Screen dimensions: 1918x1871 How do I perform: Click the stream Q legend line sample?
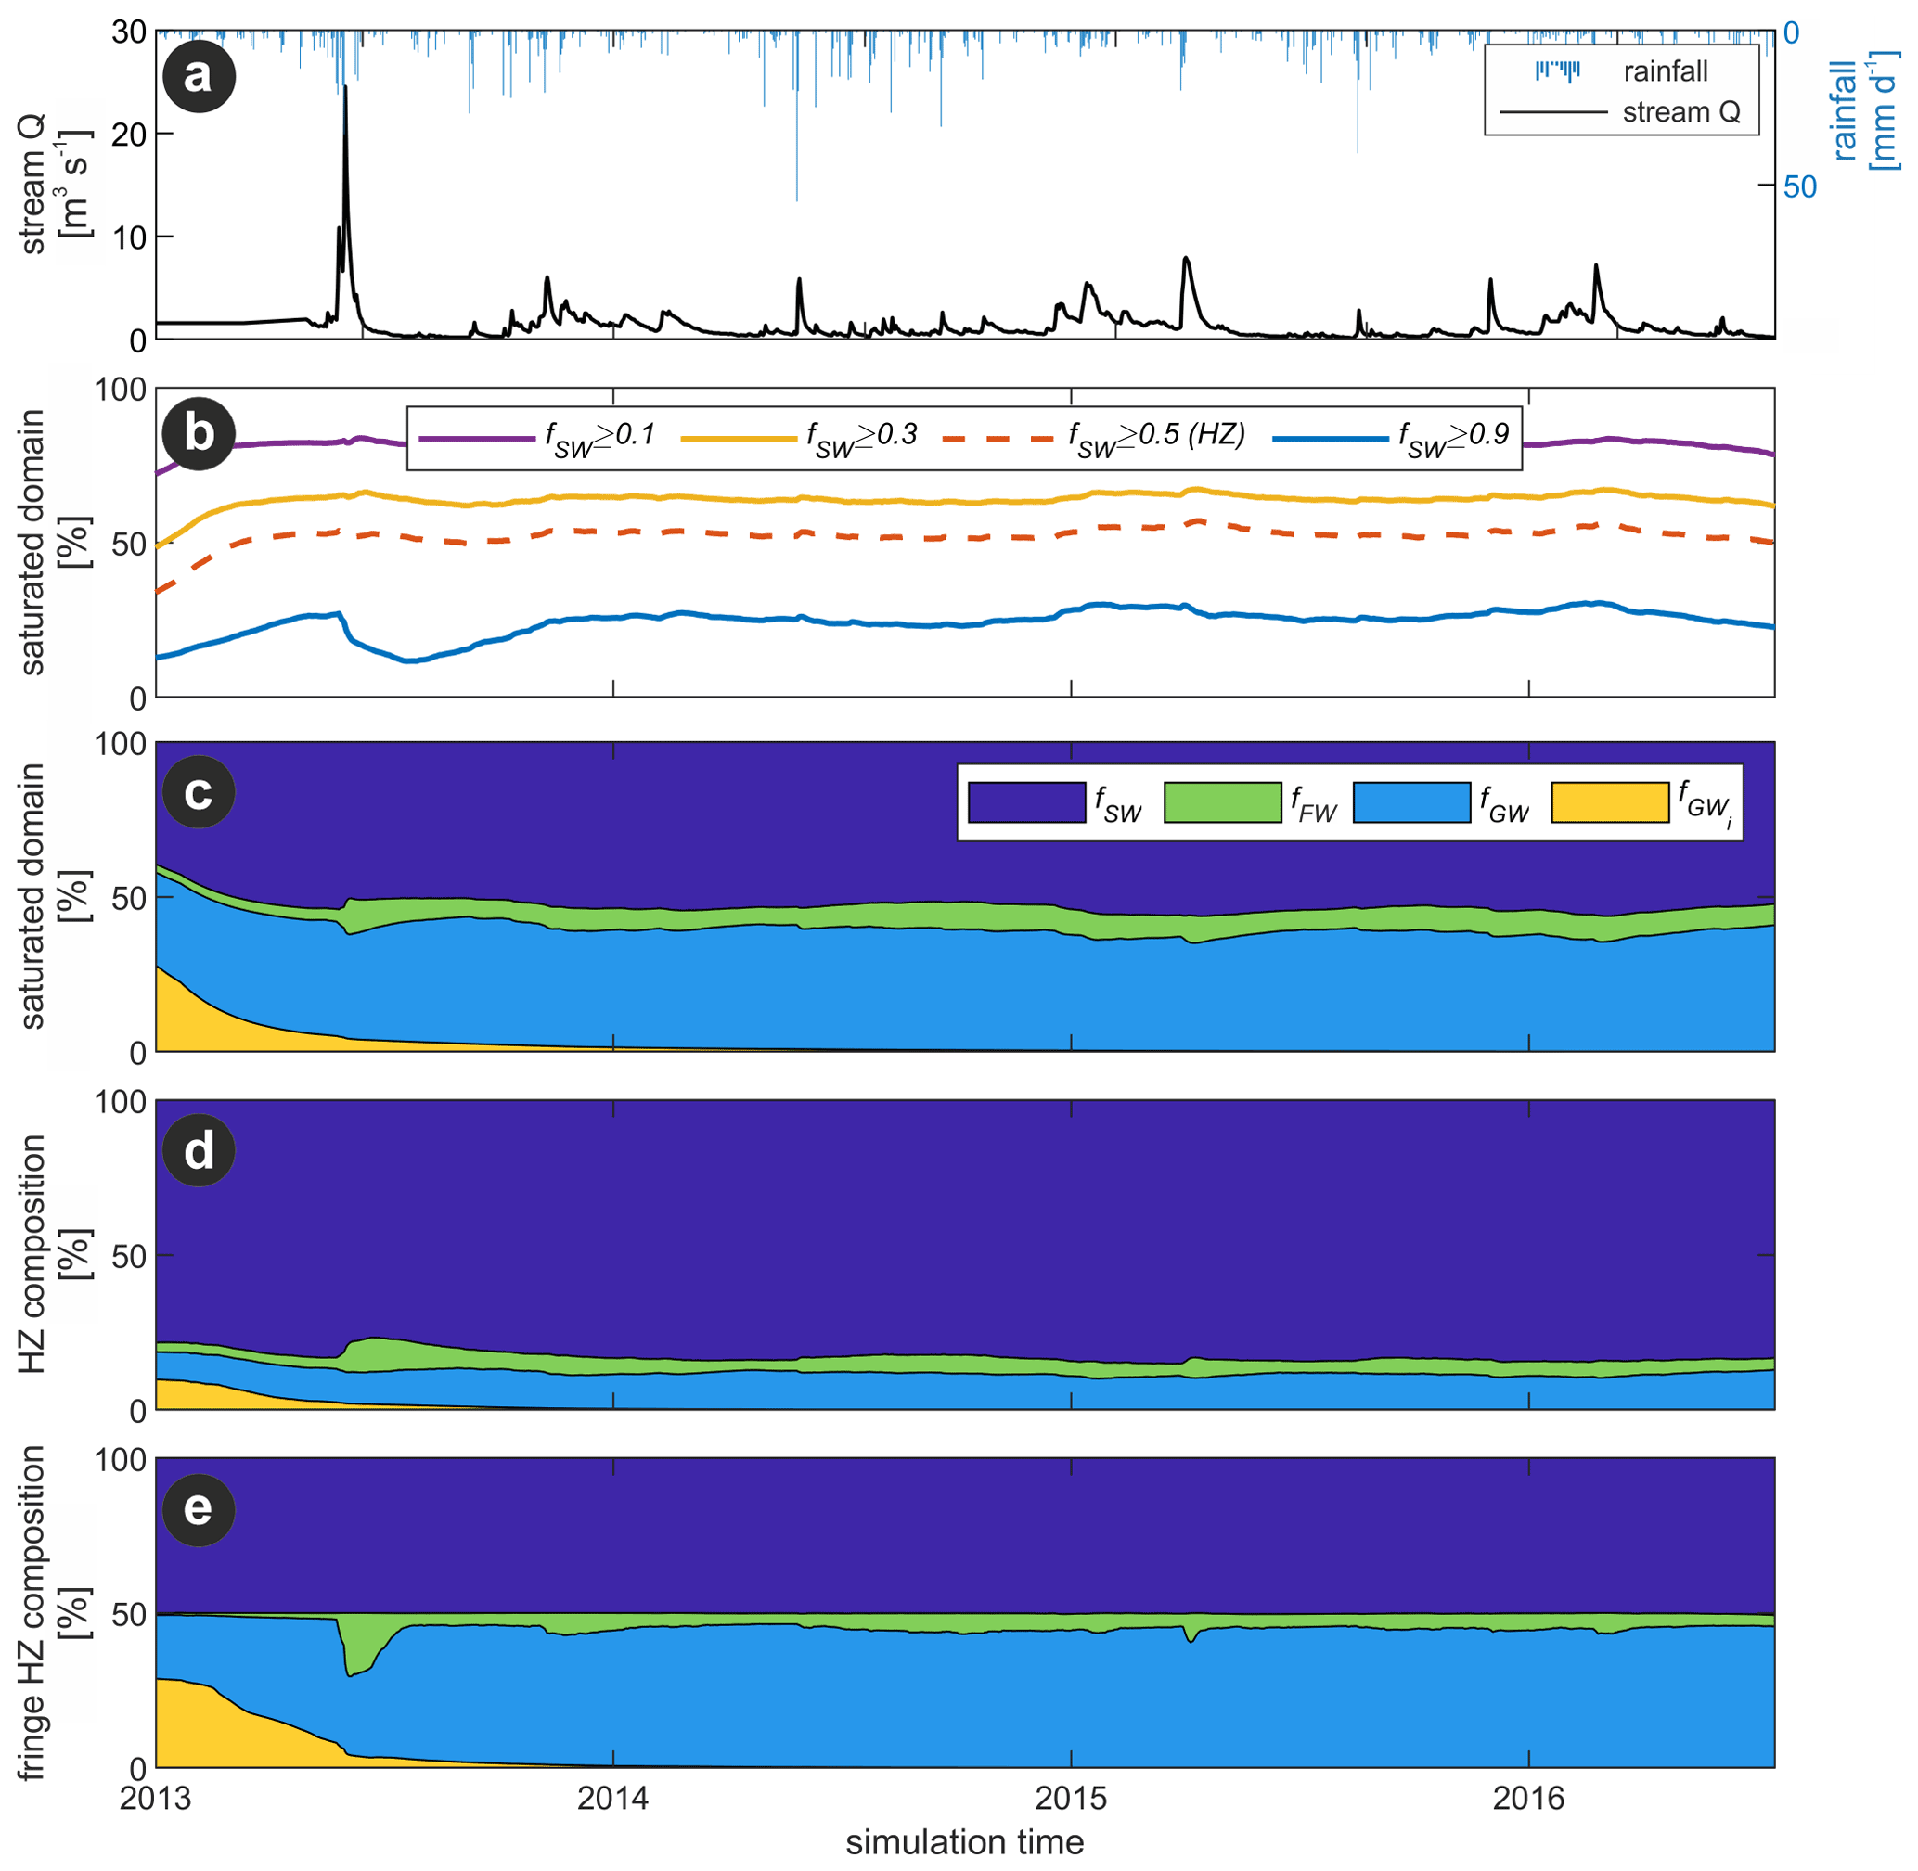[x=1553, y=112]
